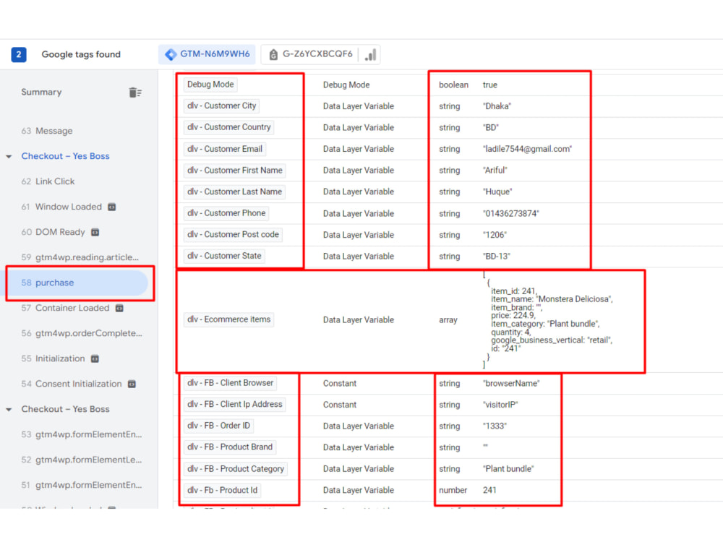Open the Debug Mode variable chip

click(210, 85)
